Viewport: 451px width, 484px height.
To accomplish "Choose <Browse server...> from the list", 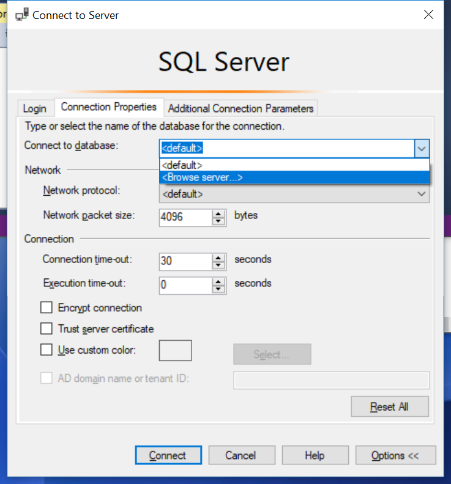I will click(x=294, y=177).
